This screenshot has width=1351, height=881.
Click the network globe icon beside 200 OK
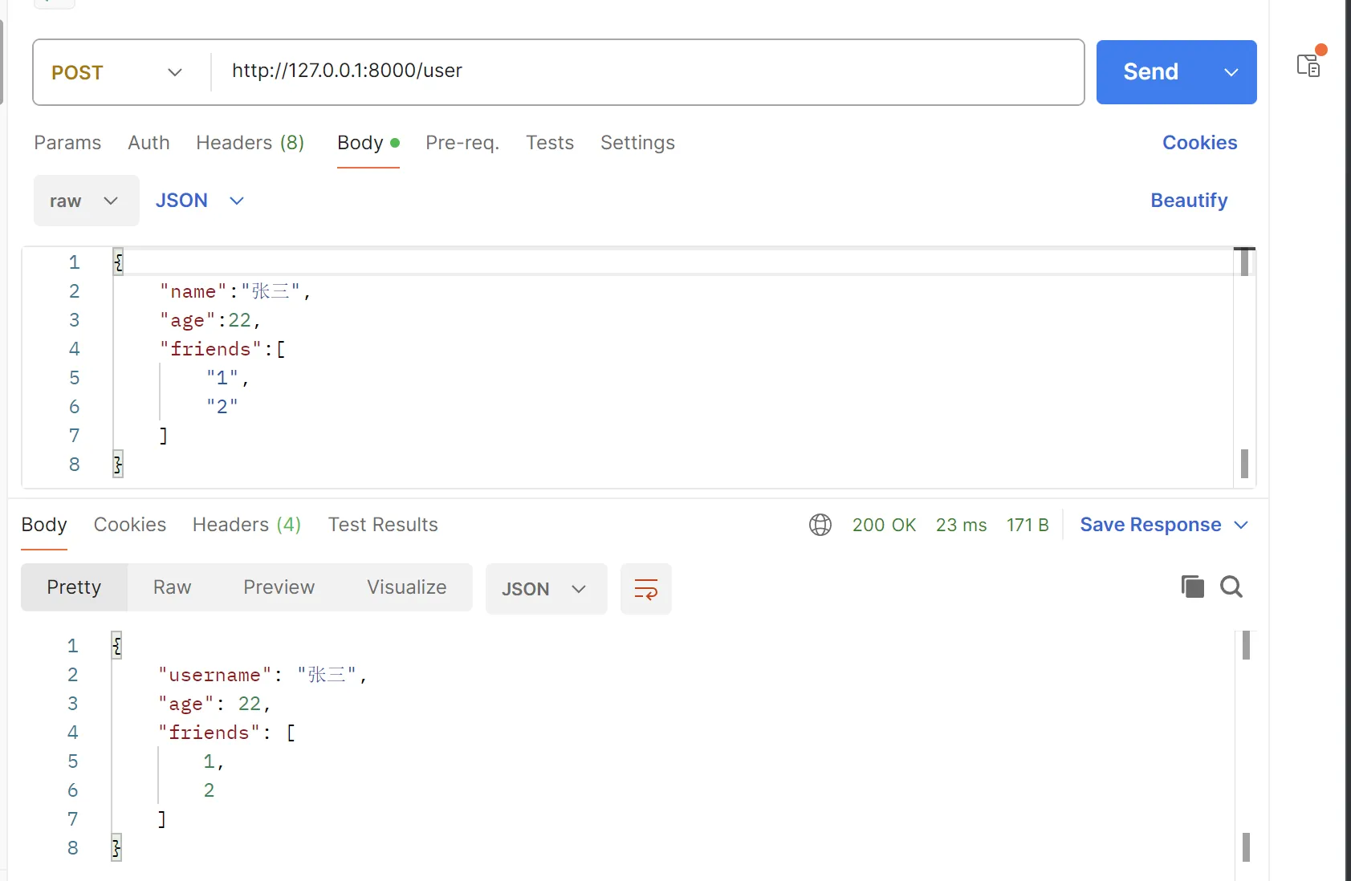(x=820, y=525)
